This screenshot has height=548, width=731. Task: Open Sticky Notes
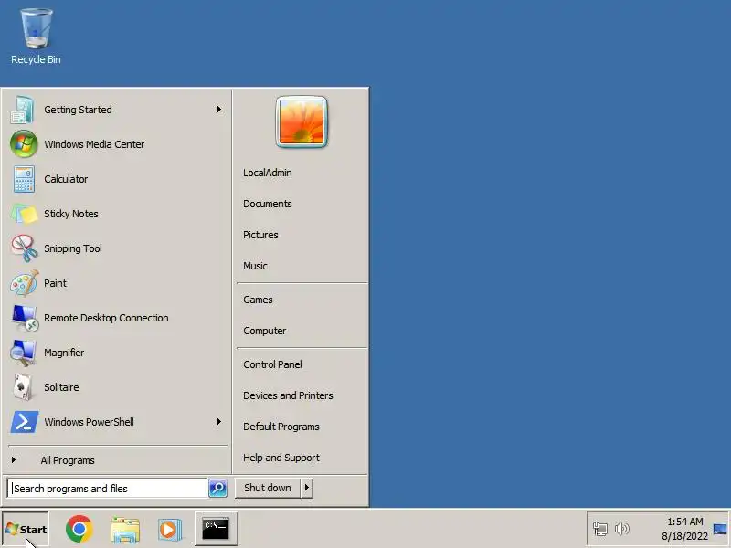pos(117,214)
